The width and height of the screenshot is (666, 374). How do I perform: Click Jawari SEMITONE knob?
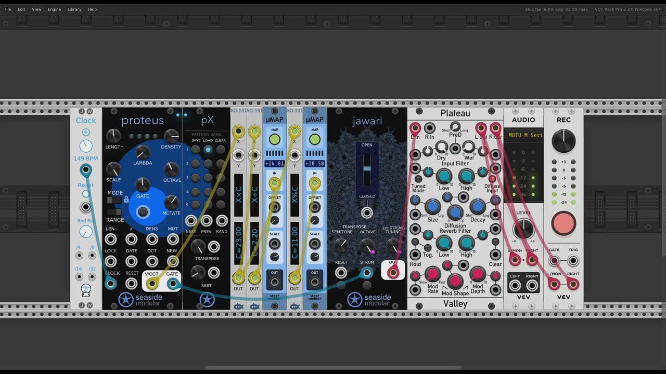tap(341, 245)
